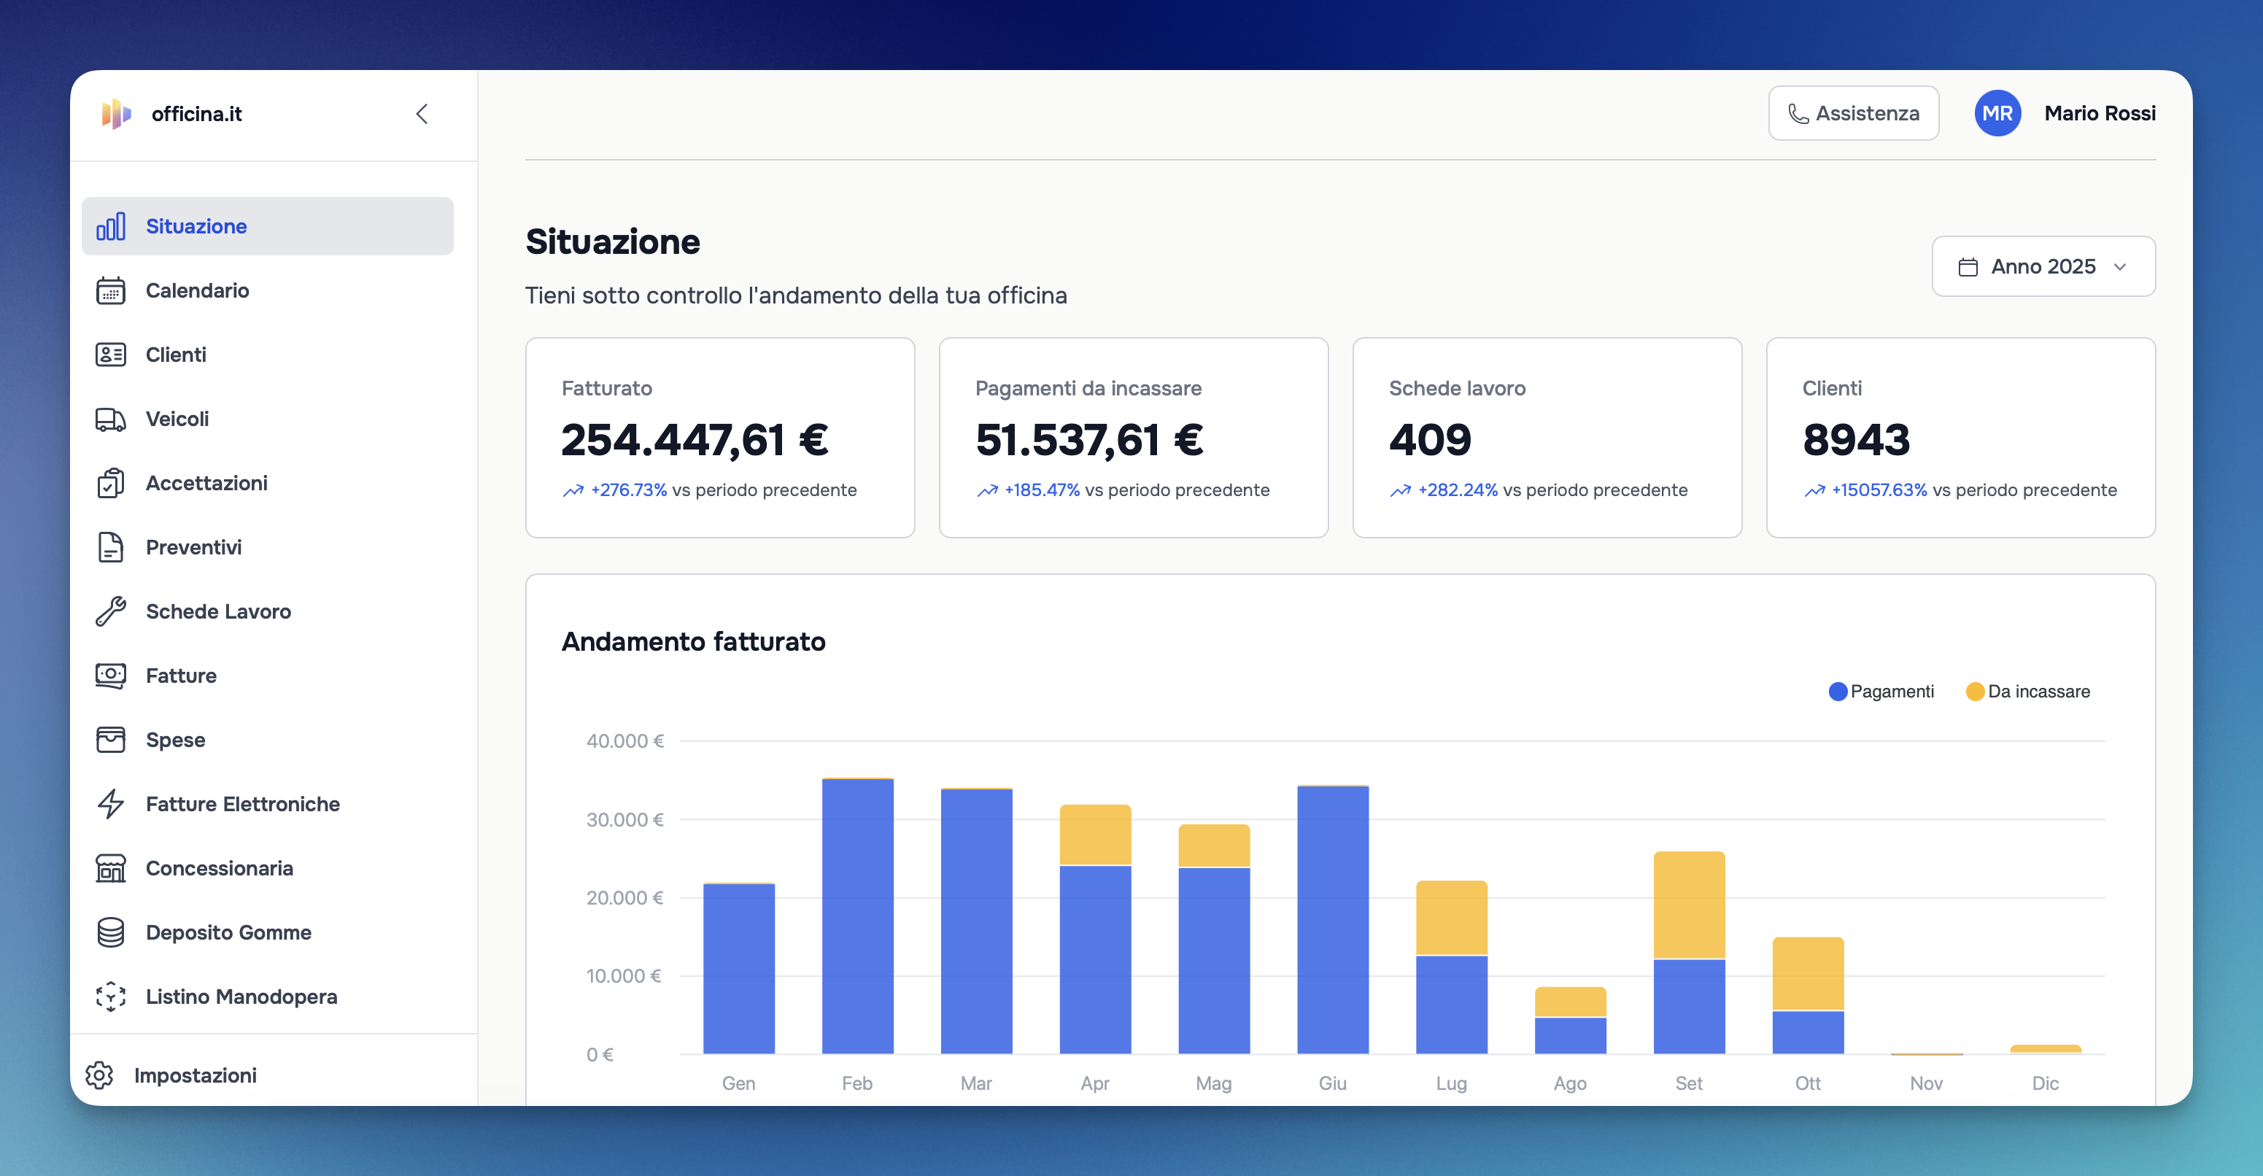Click the Accettazioni clipboard icon
Viewport: 2263px width, 1176px height.
(111, 483)
